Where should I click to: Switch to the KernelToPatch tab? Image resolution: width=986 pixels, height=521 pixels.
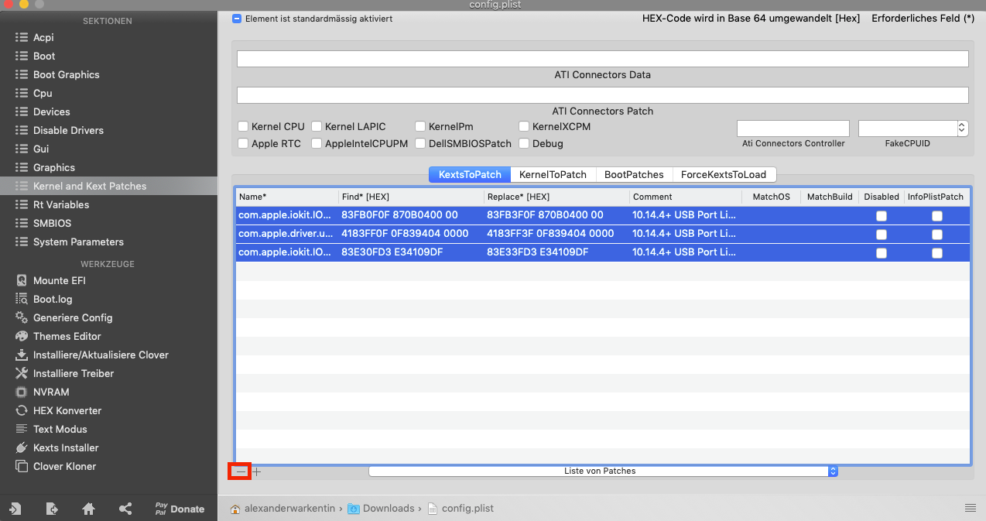coord(553,174)
